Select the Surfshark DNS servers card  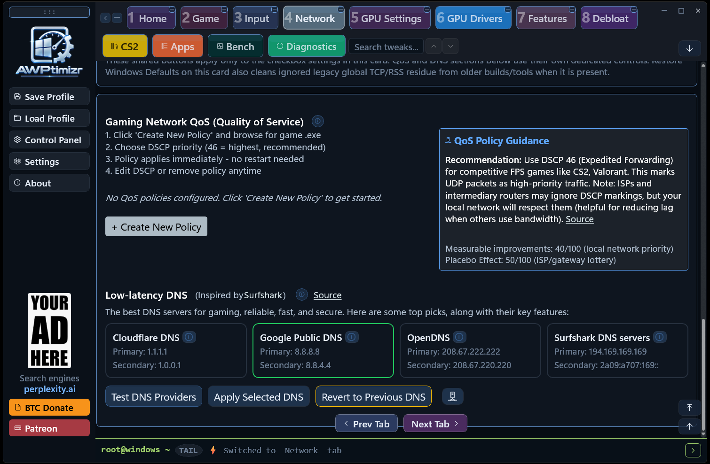[617, 350]
